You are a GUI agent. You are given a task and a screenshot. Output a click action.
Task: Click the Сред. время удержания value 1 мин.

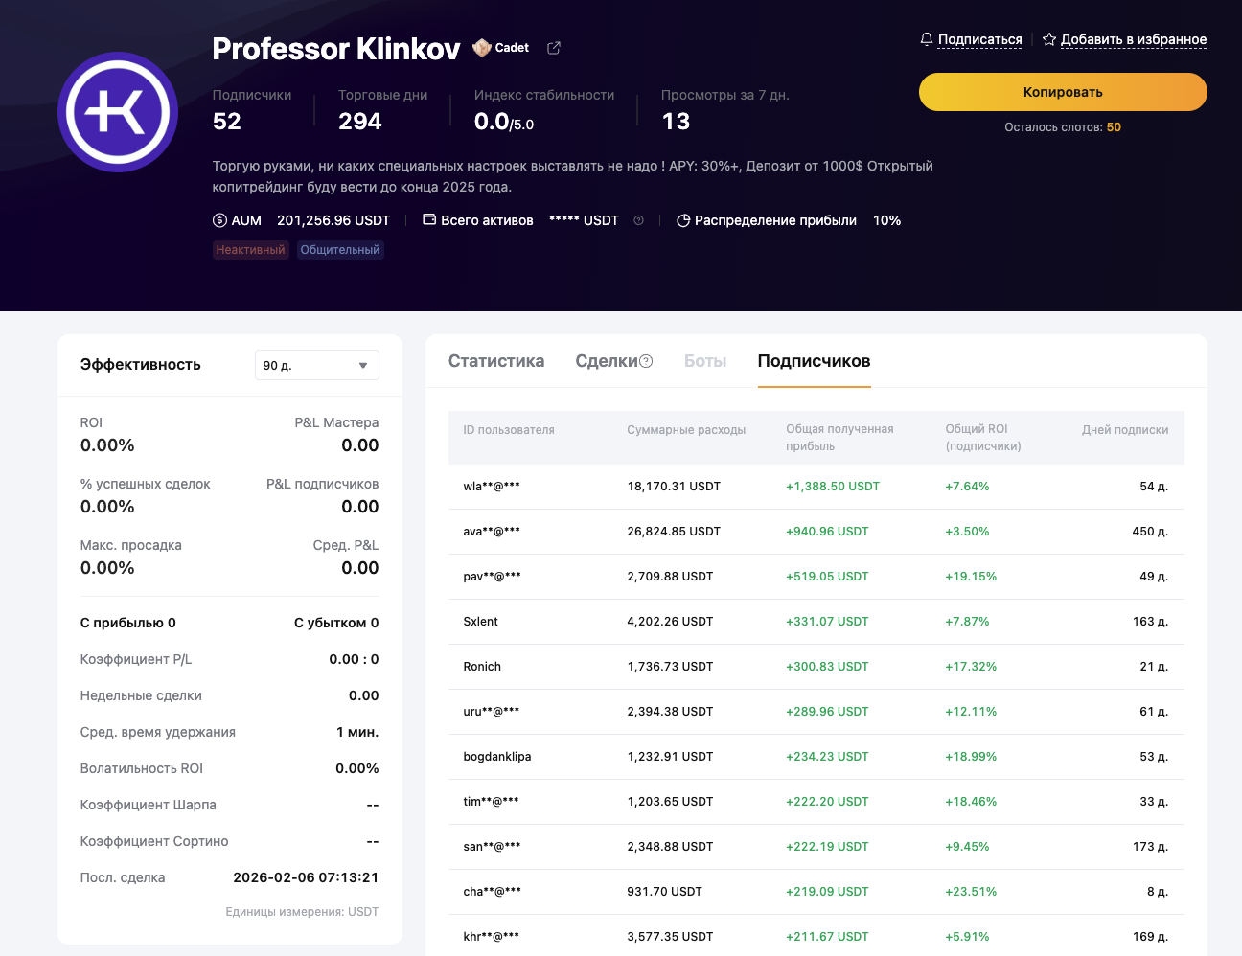[357, 732]
